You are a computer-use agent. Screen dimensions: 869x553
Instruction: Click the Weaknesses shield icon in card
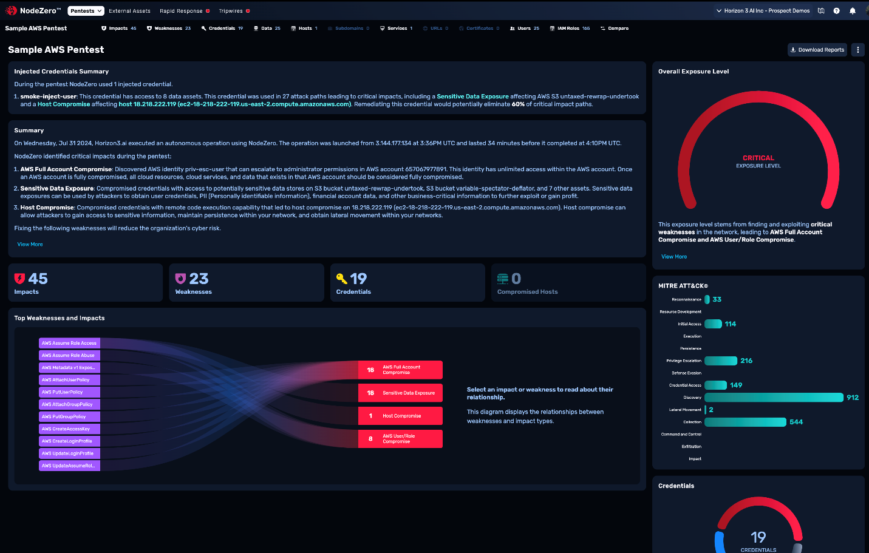[x=180, y=279]
